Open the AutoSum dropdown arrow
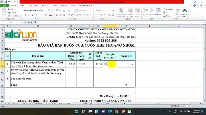206x115 pixels. 174,9
